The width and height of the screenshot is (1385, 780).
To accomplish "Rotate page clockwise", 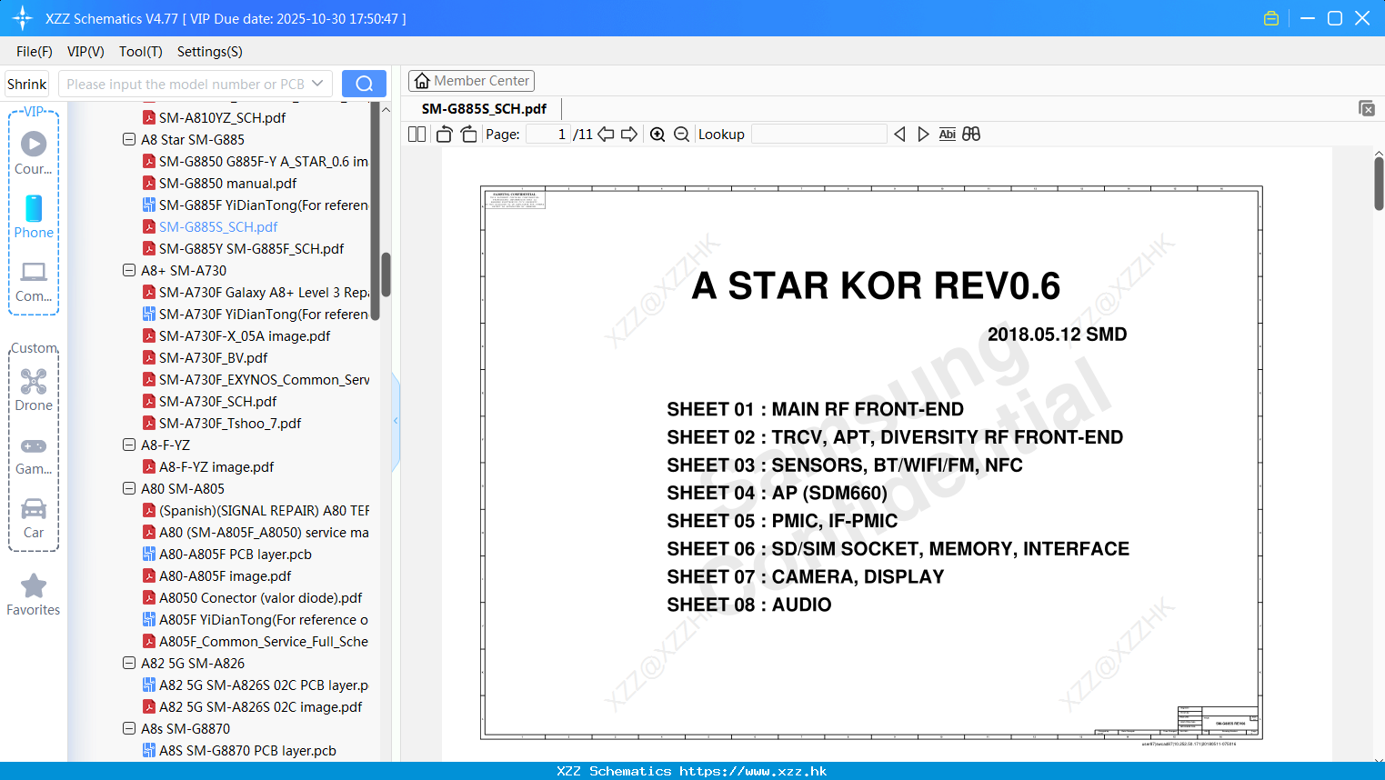I will [468, 135].
